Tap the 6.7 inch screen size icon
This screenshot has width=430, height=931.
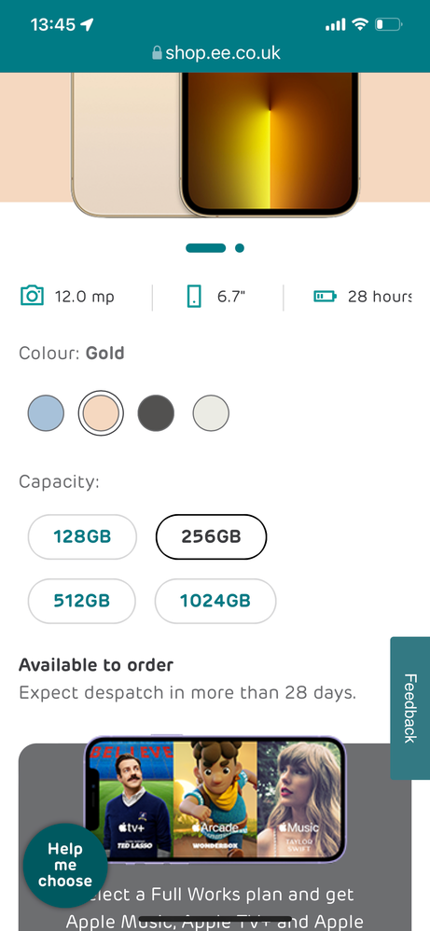pyautogui.click(x=194, y=297)
